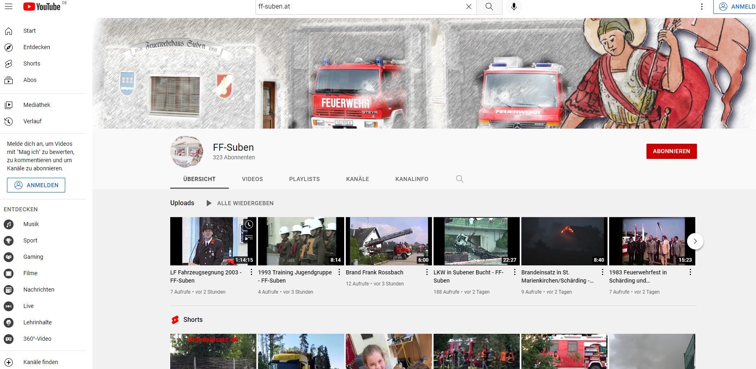Image resolution: width=756 pixels, height=369 pixels.
Task: Play all uploads via ALLE WIEDERGEBEN
Action: tap(240, 203)
